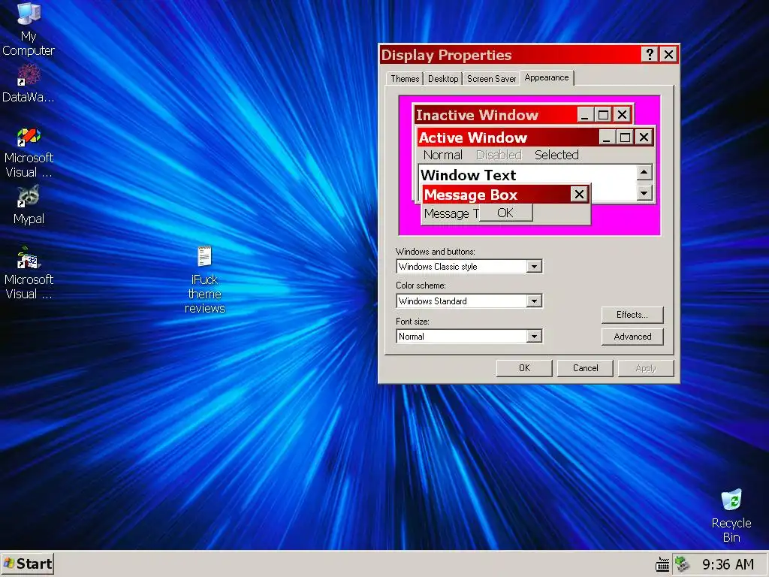769x577 pixels.
Task: Click the Cancel button
Action: 585,368
